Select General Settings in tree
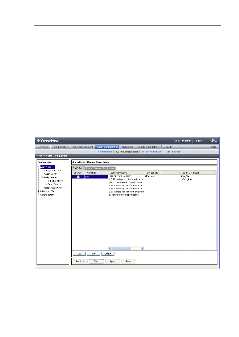This screenshot has height=337, width=239. [48, 195]
